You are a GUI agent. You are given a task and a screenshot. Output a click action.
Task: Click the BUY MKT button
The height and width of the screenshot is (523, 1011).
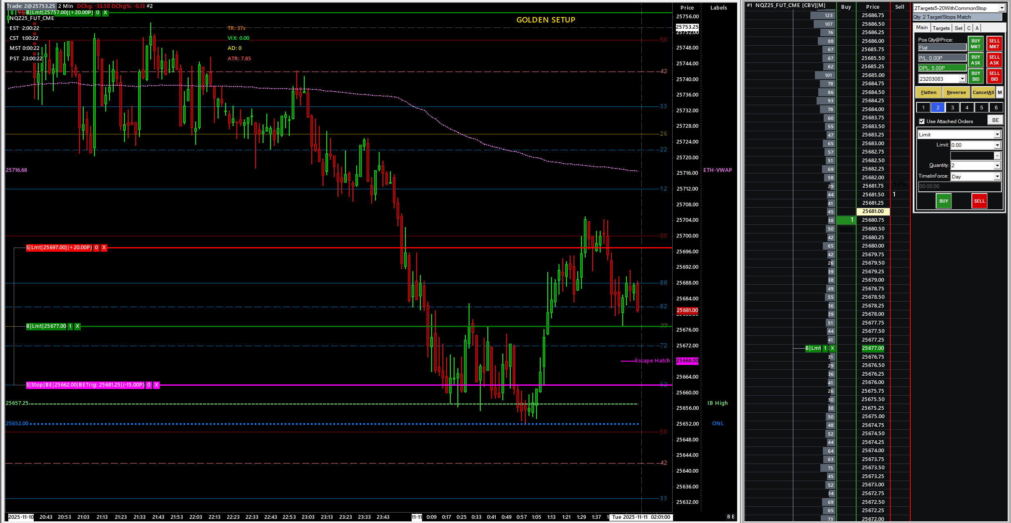976,44
